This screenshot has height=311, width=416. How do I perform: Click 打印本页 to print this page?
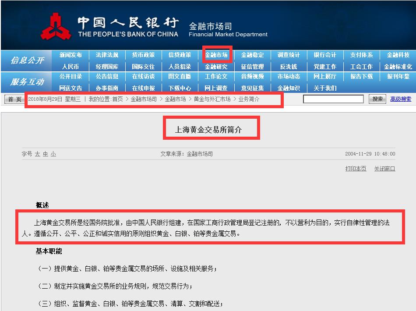(356, 169)
